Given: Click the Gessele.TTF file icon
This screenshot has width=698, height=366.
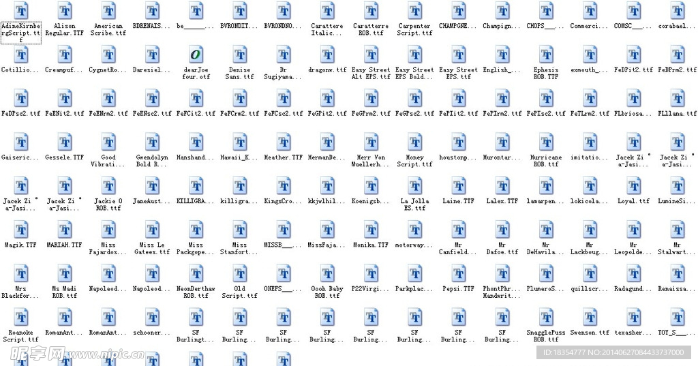Looking at the screenshot, I should (x=65, y=142).
